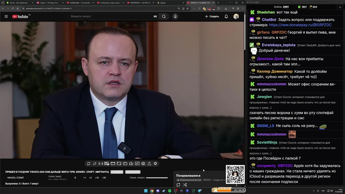Open Telegram from the taskbar
This screenshot has width=345, height=194.
tap(200, 191)
